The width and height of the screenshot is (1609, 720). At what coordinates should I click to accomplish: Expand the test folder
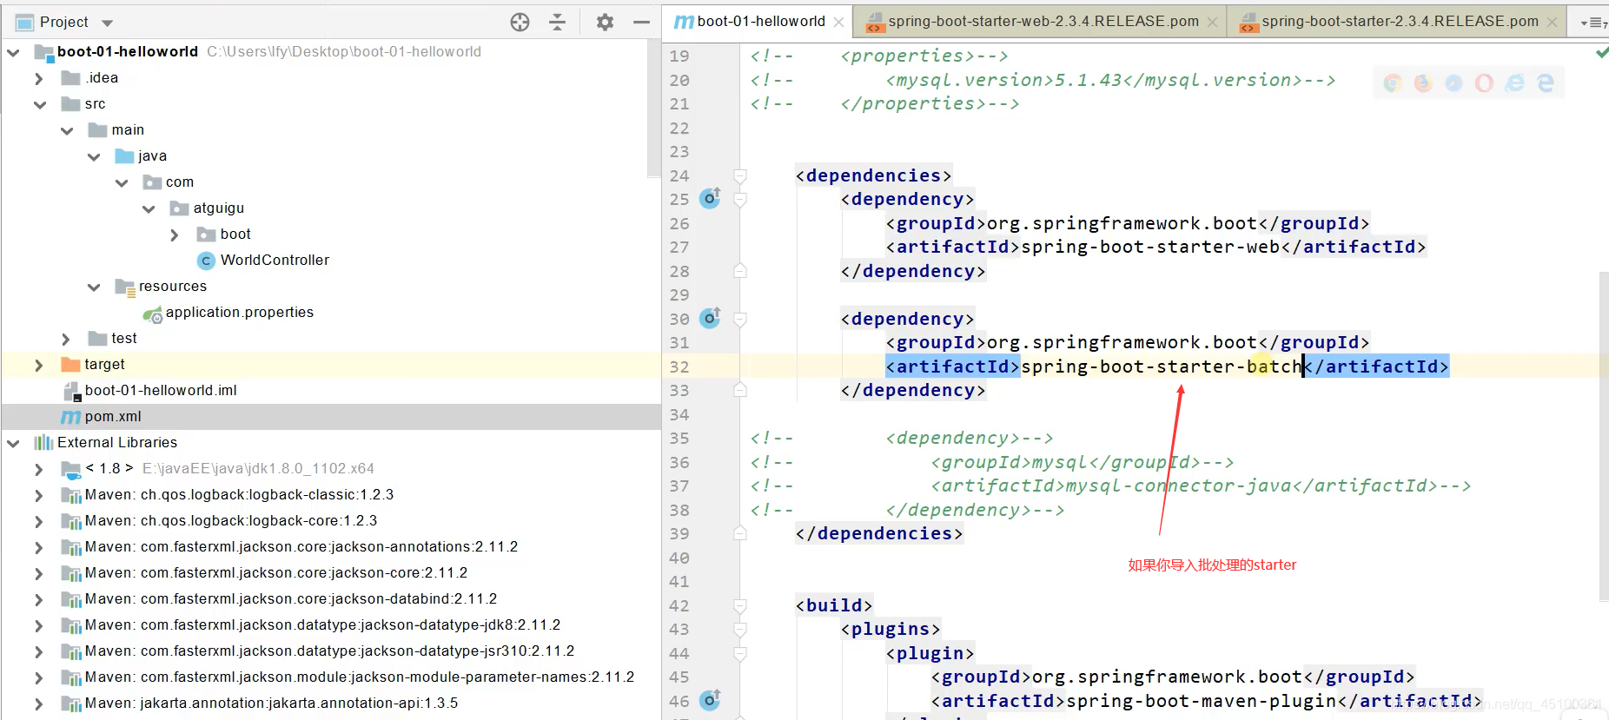tap(66, 339)
